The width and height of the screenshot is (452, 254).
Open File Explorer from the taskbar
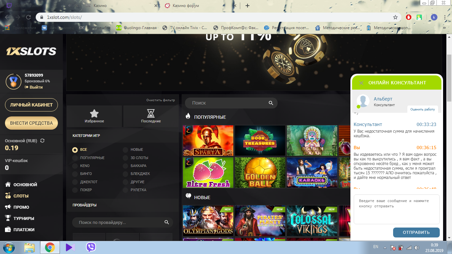29,247
